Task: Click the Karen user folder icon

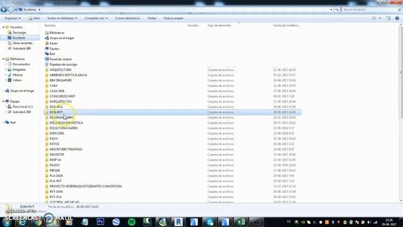Action: 47,44
